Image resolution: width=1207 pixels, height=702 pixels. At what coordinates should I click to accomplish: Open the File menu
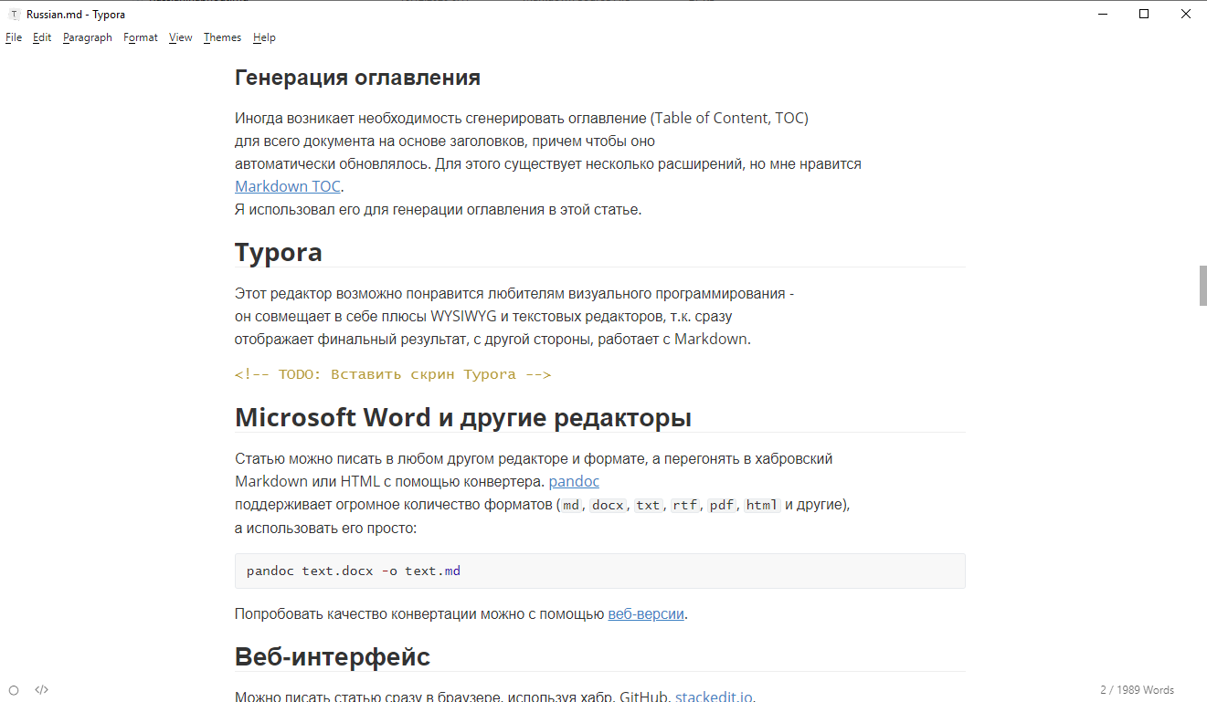tap(14, 37)
